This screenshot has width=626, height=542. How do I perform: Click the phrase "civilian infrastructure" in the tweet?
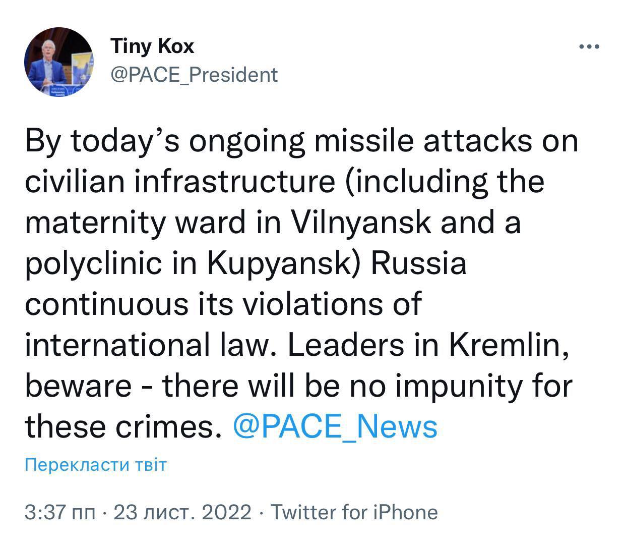click(x=179, y=181)
